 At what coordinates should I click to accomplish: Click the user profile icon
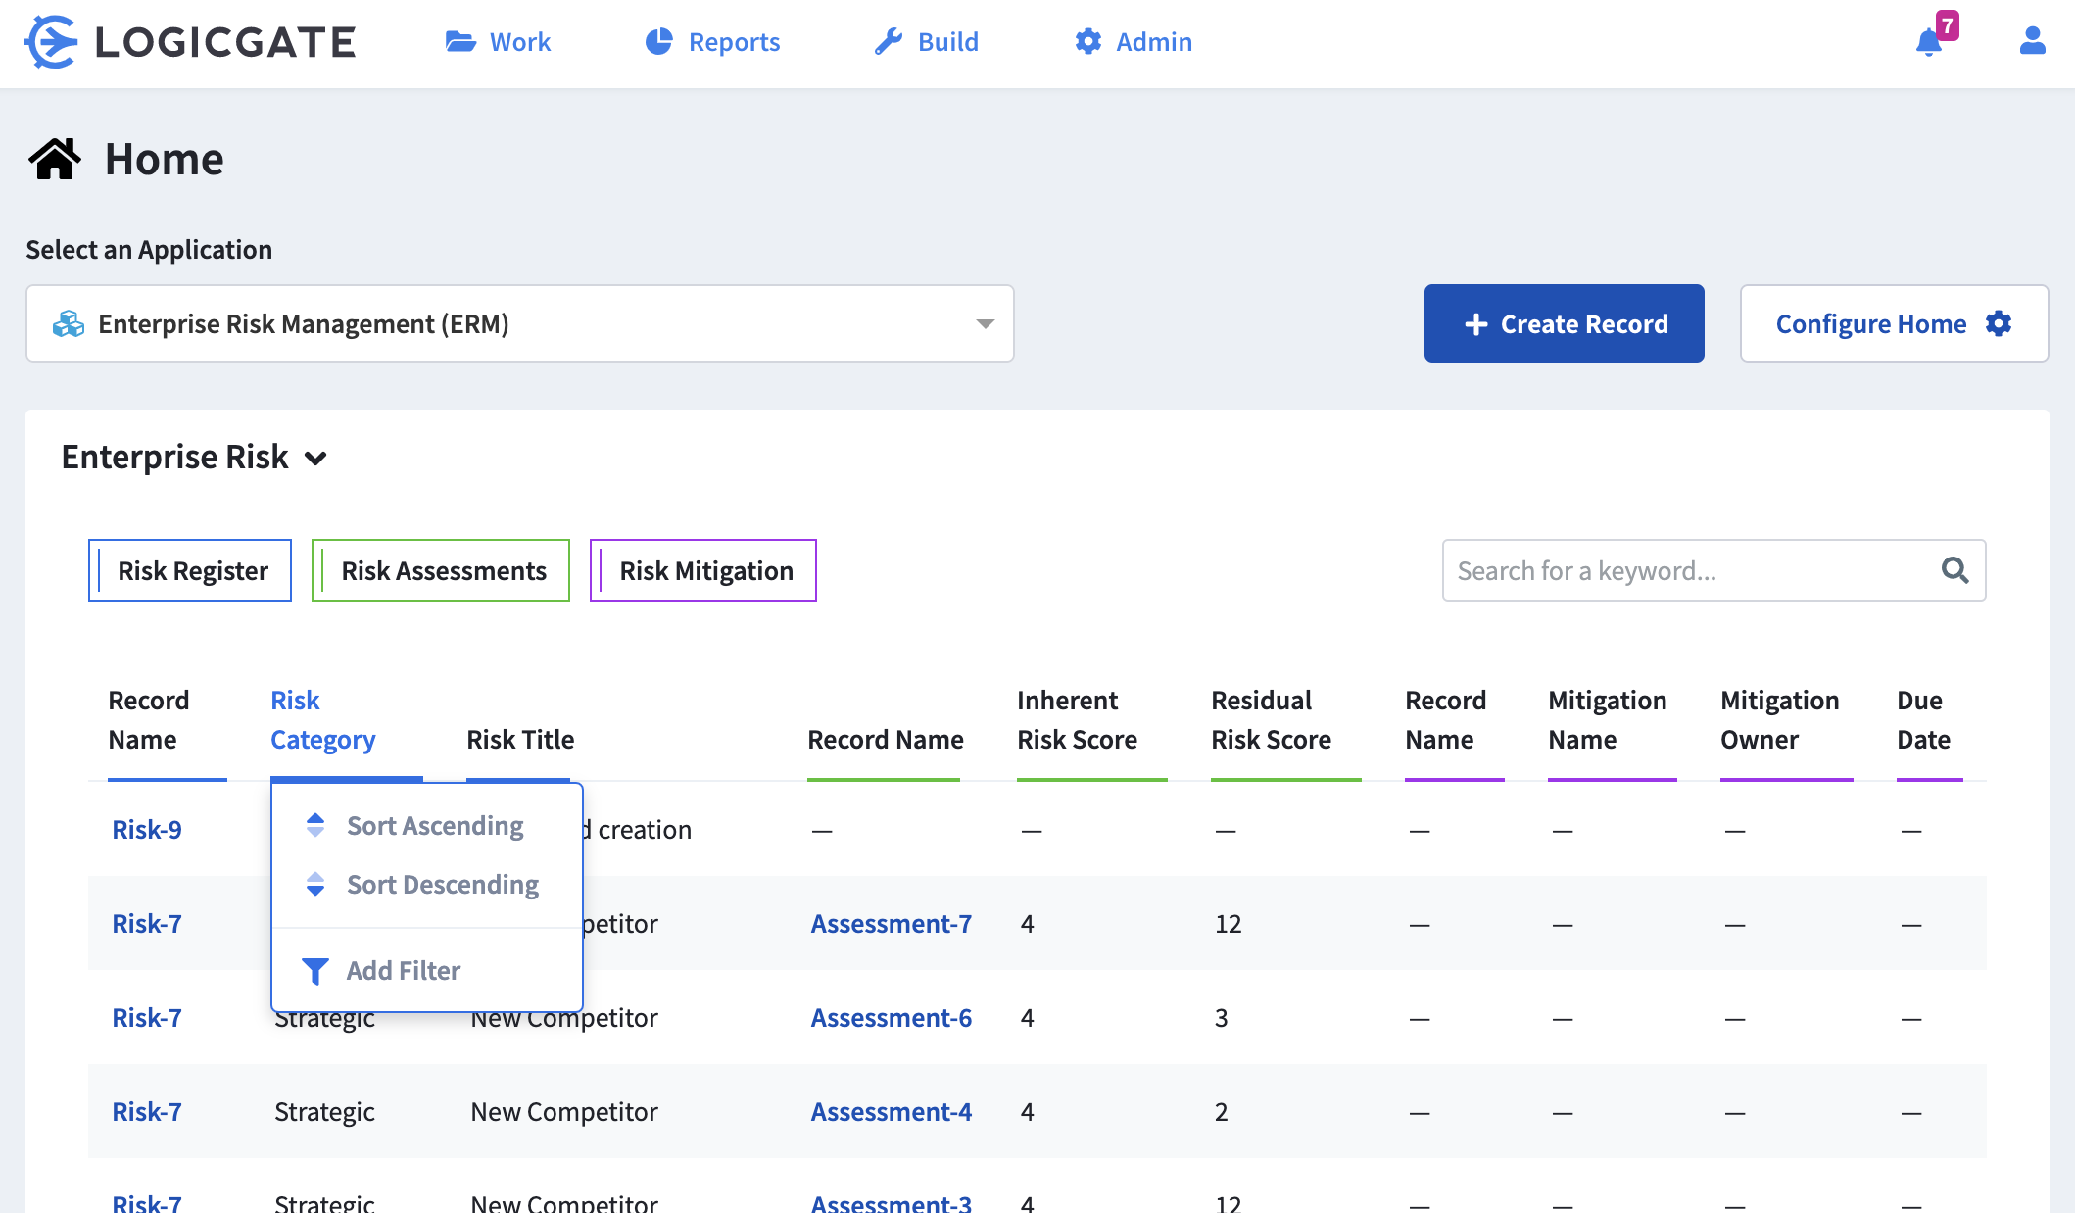tap(2032, 40)
